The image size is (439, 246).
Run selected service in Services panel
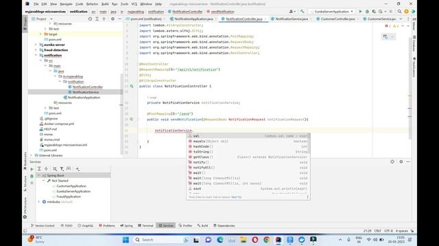pyautogui.click(x=32, y=169)
